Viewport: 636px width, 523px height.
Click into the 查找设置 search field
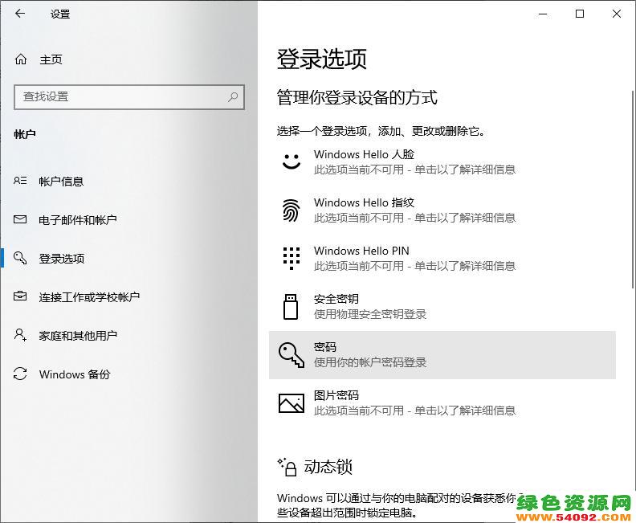[x=129, y=97]
